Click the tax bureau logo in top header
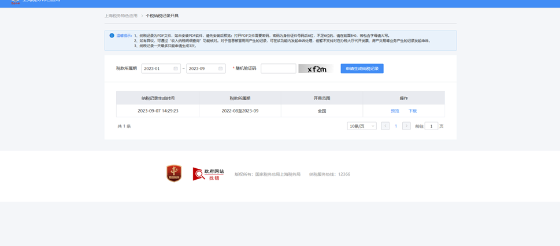Screen dimensions: 560x246 pos(15,2)
